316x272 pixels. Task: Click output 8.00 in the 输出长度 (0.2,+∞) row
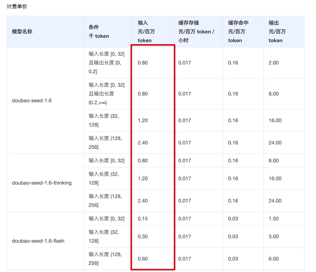(274, 94)
